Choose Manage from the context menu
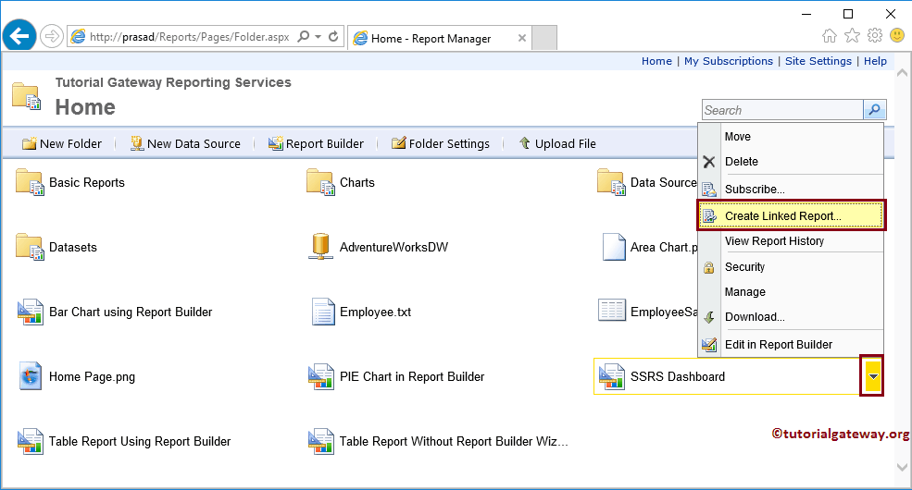This screenshot has width=912, height=490. click(791, 292)
